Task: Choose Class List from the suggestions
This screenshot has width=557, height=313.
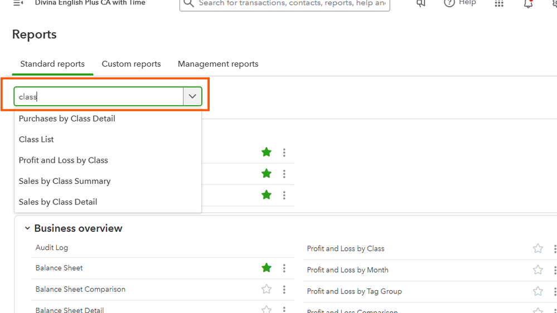Action: pos(36,139)
